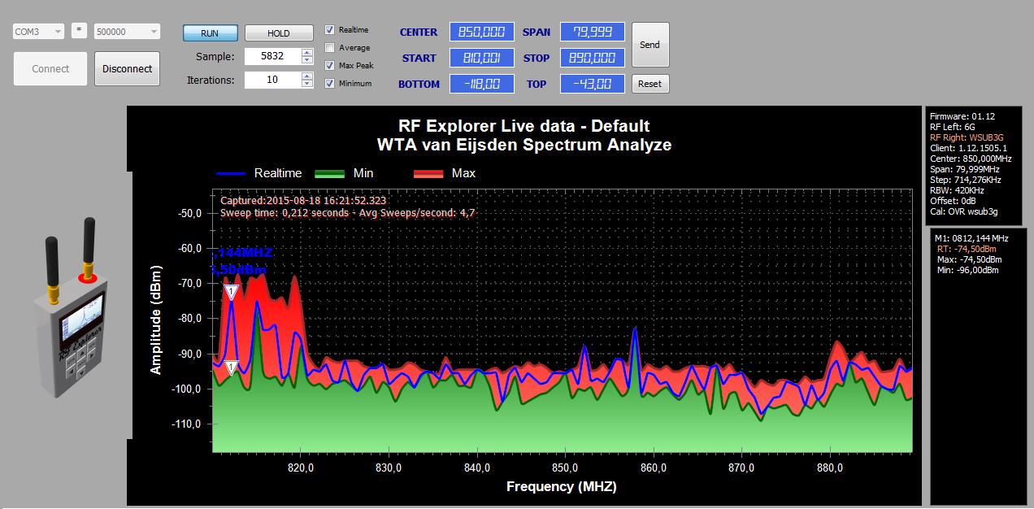Viewport: 1034px width, 509px height.
Task: Increase the Sample value with up arrow
Action: (x=306, y=53)
